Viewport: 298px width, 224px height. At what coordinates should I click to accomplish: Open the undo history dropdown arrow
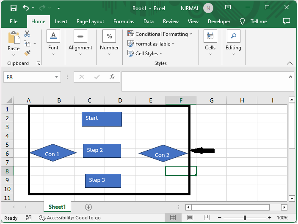coord(33,8)
